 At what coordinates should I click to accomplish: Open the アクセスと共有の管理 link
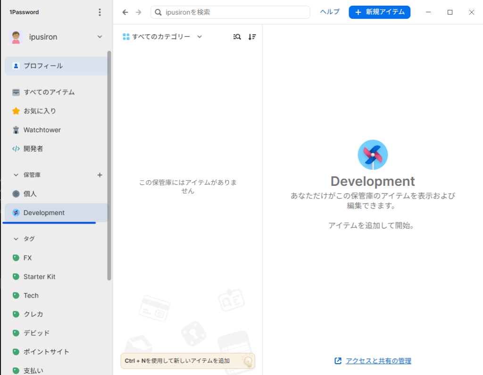(x=378, y=361)
